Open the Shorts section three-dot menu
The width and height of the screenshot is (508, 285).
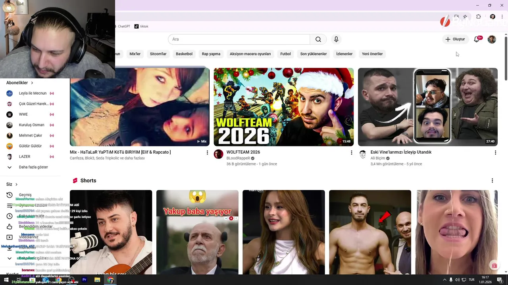(x=492, y=180)
